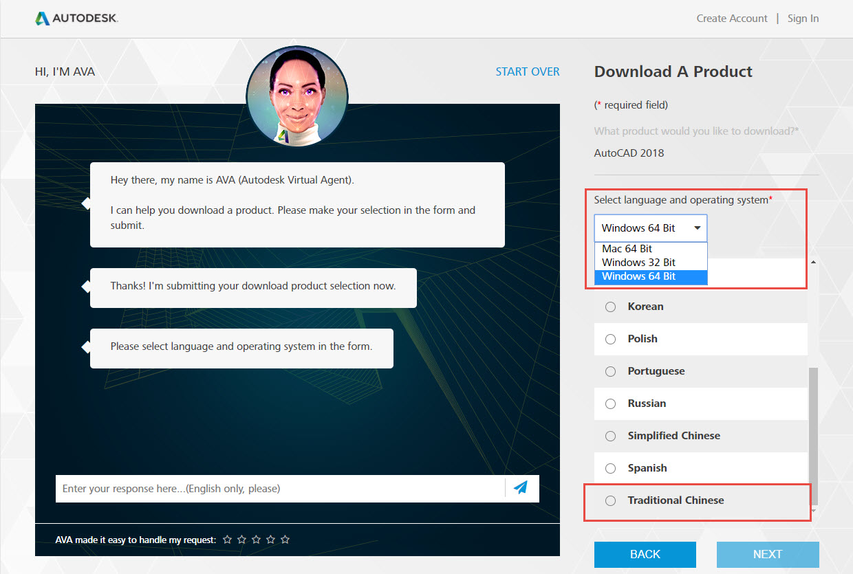Screen dimensions: 853x574
Task: Click the NEXT button
Action: (x=768, y=554)
